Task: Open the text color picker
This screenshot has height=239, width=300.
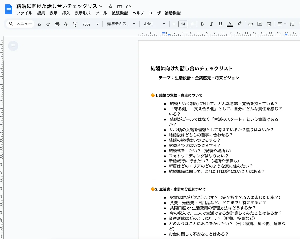Action: coord(230,24)
